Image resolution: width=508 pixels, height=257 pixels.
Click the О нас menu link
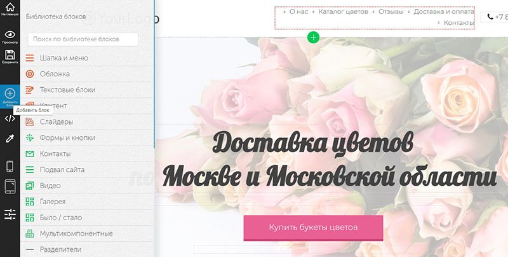coord(298,11)
